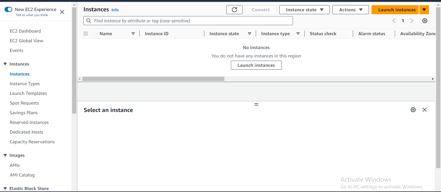The image size is (441, 192).
Task: Click the search magnifier icon
Action: coord(89,21)
